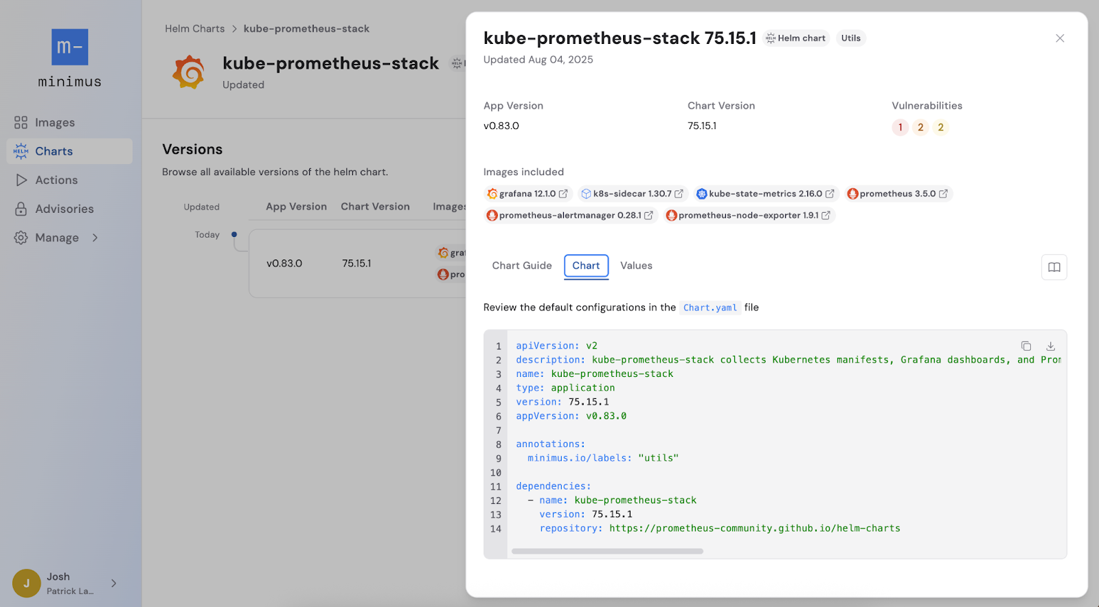Viewport: 1099px width, 607px height.
Task: Click the yellow medium vulnerabilities badge
Action: (x=941, y=127)
